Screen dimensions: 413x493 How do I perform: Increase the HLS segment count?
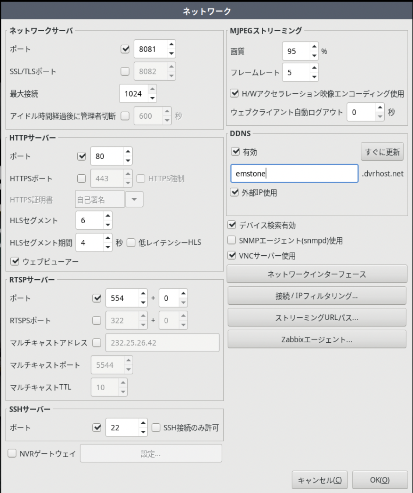[x=107, y=216]
